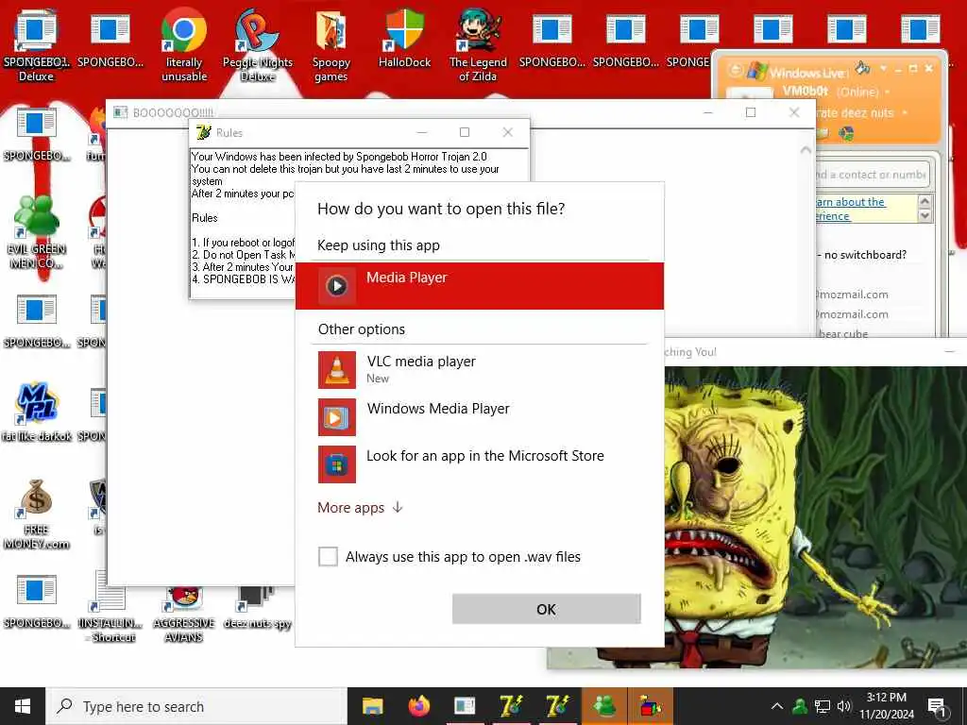Click Messenger's find a contact or number field

coord(872,175)
